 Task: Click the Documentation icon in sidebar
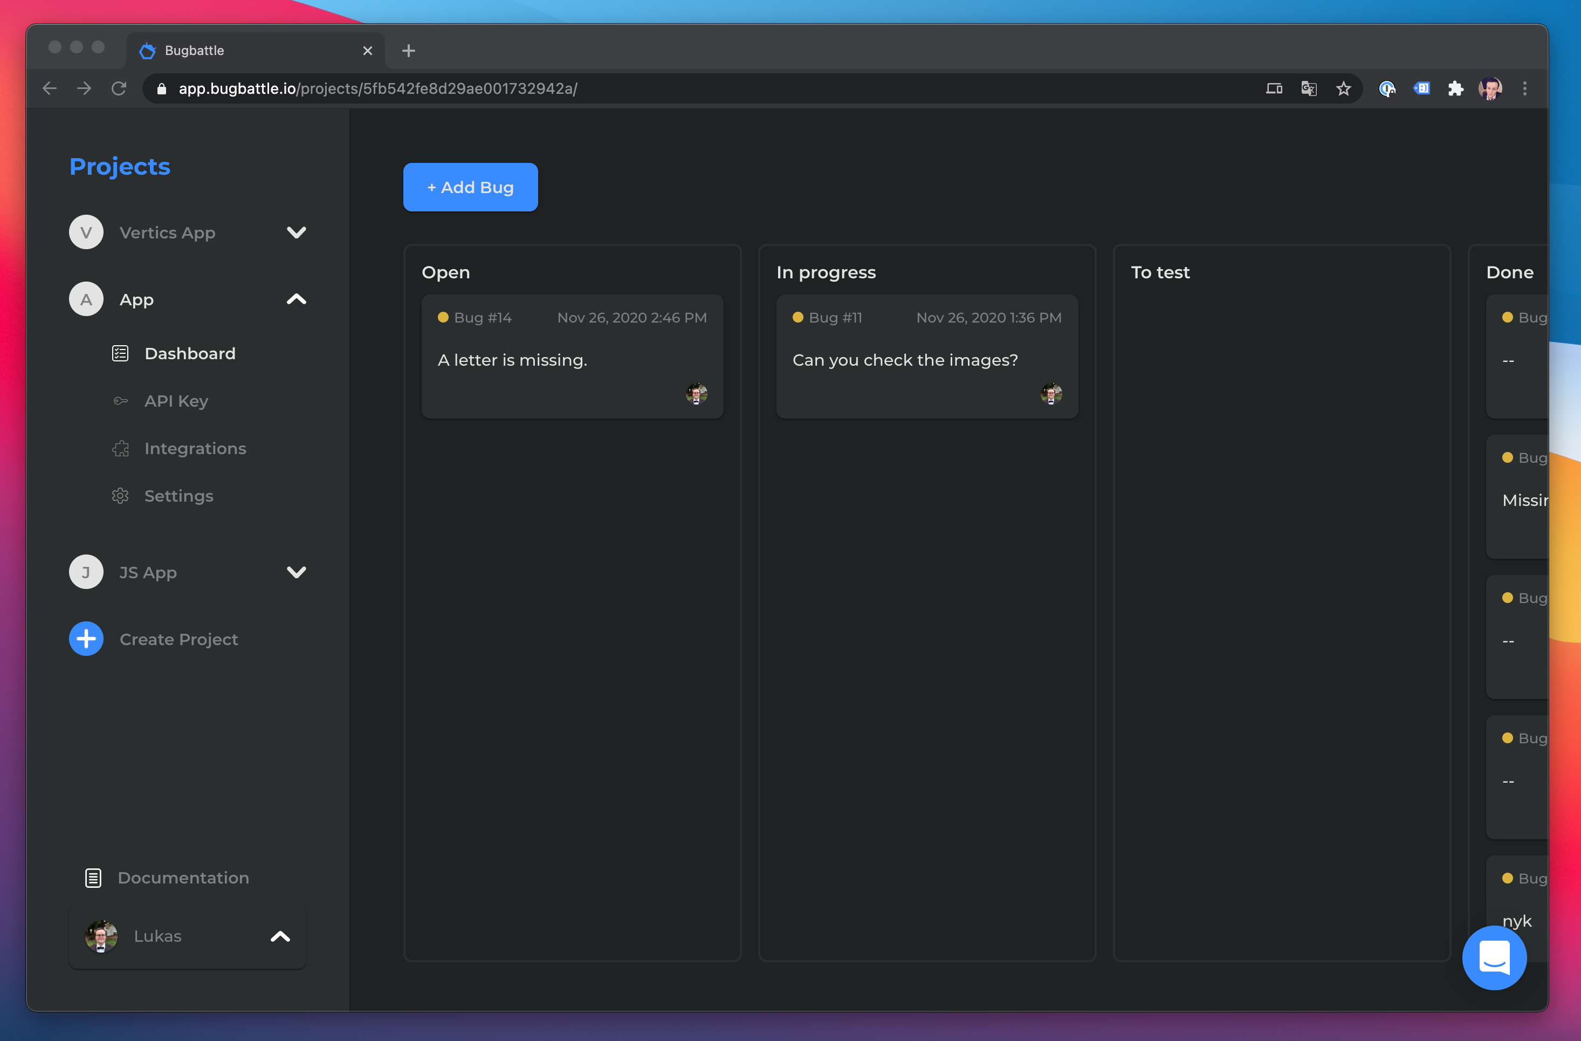[x=93, y=877]
